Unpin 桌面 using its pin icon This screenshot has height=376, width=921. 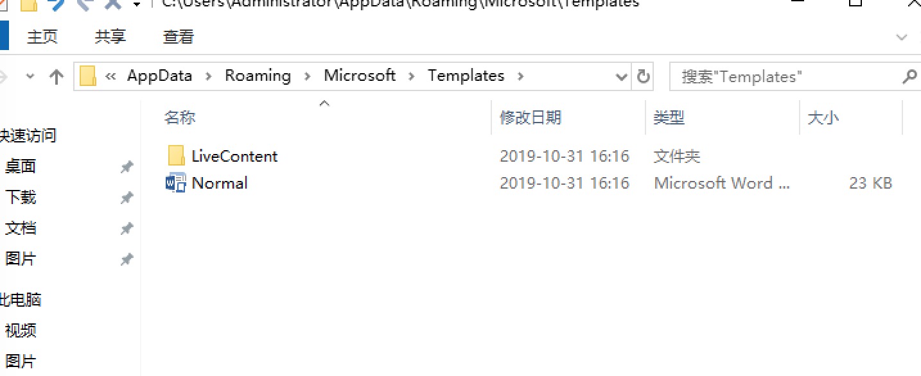(127, 167)
